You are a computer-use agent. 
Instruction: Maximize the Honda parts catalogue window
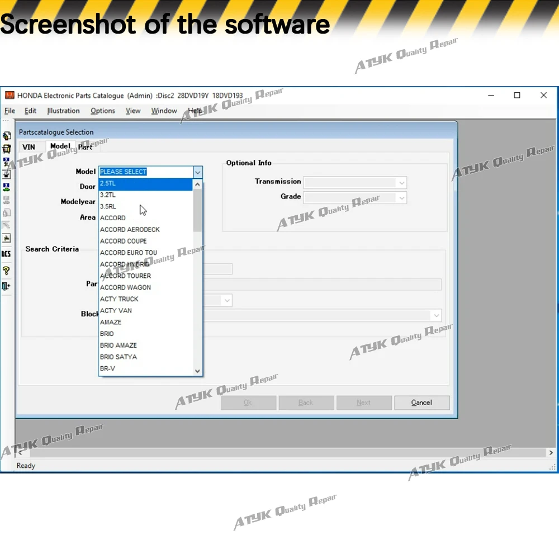click(x=517, y=95)
